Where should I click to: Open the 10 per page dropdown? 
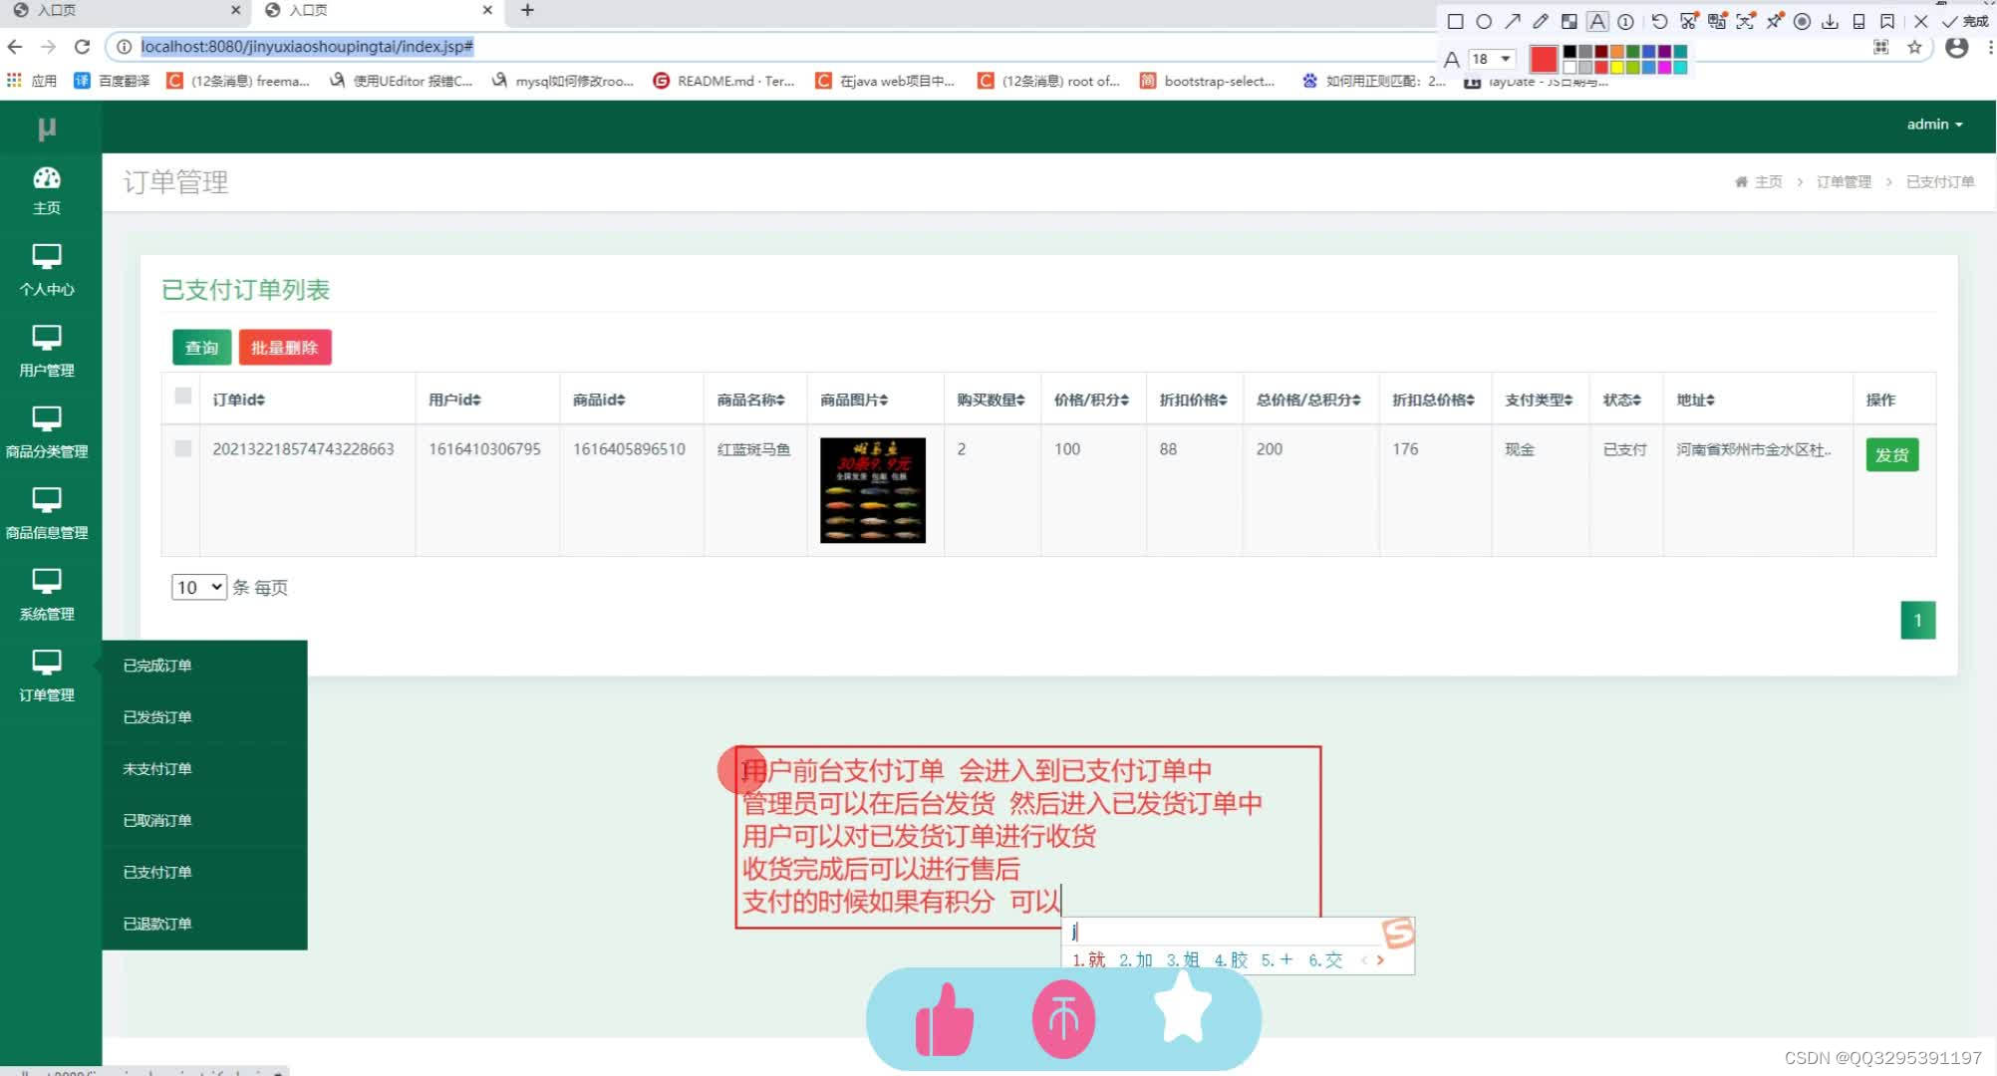pyautogui.click(x=199, y=588)
